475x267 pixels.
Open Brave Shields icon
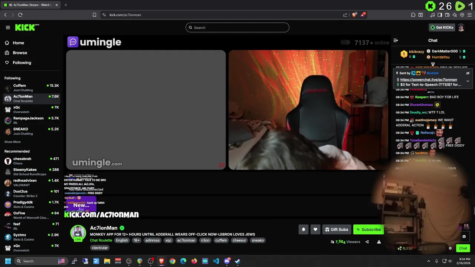[x=354, y=15]
